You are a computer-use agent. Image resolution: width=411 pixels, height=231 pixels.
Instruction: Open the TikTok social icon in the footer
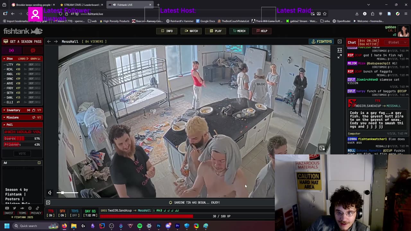pyautogui.click(x=37, y=208)
